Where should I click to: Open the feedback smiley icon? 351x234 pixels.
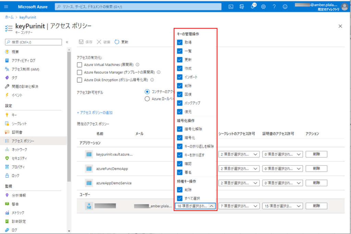285,7
